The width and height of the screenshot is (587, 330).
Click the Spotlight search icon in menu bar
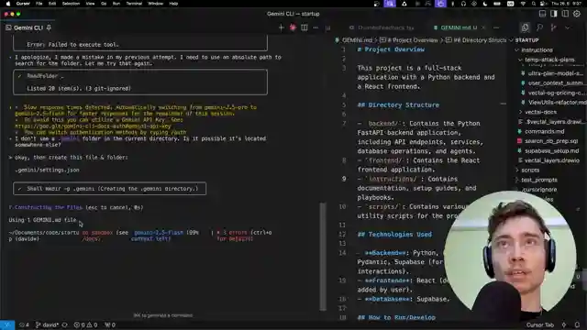point(533,4)
